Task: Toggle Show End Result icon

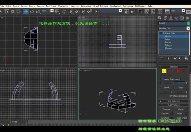Action: [168, 58]
